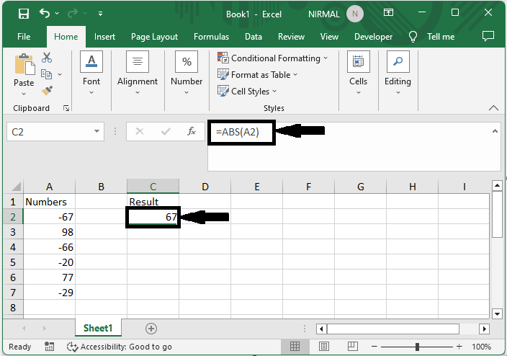The width and height of the screenshot is (507, 356).
Task: Click into the formula bar text =ABS(A2)
Action: click(x=238, y=132)
